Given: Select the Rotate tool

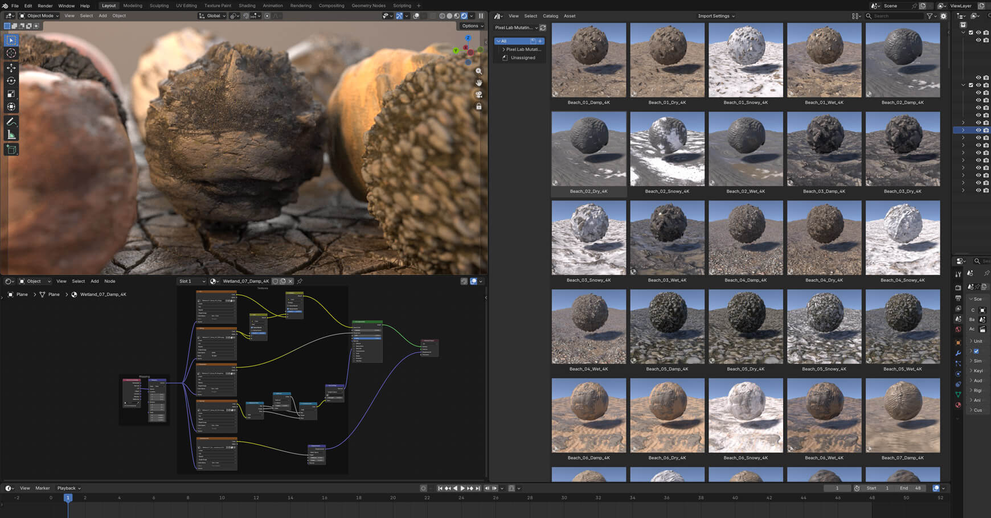Looking at the screenshot, I should pyautogui.click(x=11, y=81).
